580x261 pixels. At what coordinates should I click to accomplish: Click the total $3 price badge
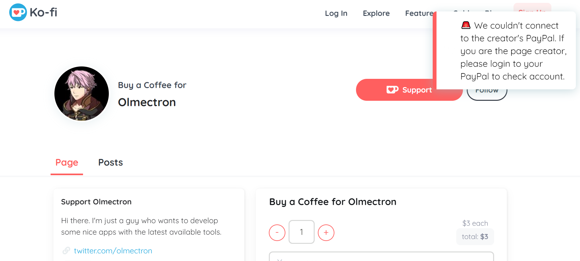coord(475,237)
